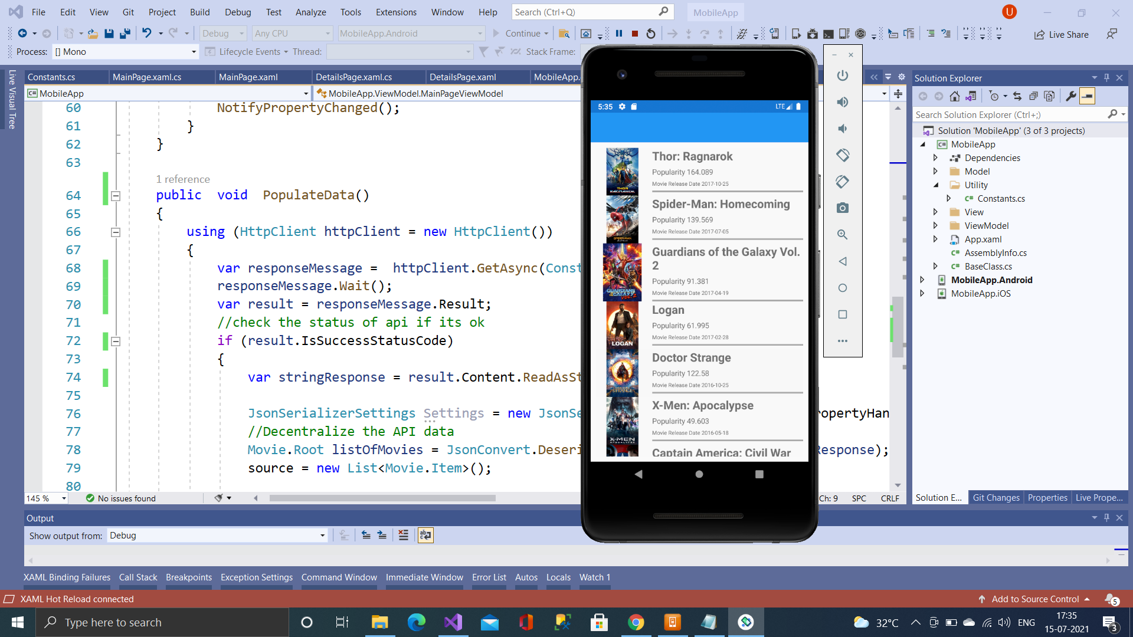The height and width of the screenshot is (637, 1133).
Task: Collapse the if block outlining box
Action: tap(116, 342)
